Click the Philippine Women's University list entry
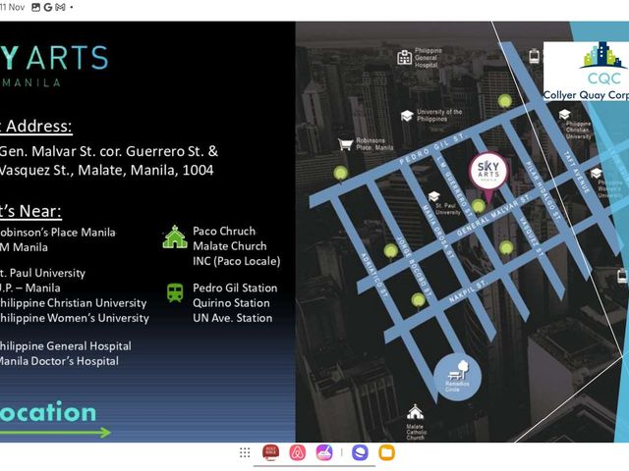This screenshot has width=629, height=471. (x=75, y=318)
